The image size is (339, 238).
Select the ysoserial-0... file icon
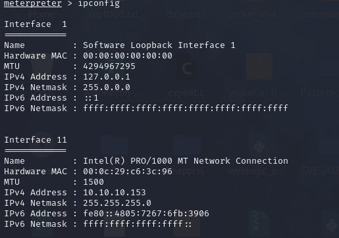click(x=259, y=66)
